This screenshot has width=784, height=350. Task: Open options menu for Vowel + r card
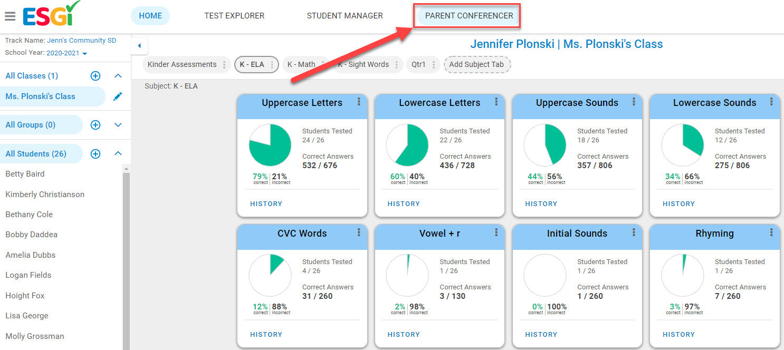coord(496,232)
